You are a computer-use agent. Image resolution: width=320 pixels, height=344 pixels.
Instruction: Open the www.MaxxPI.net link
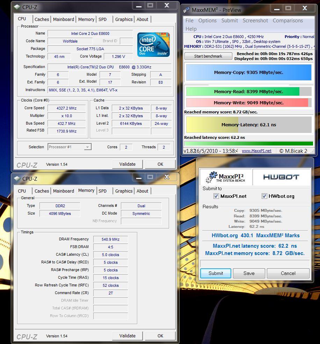(256, 151)
